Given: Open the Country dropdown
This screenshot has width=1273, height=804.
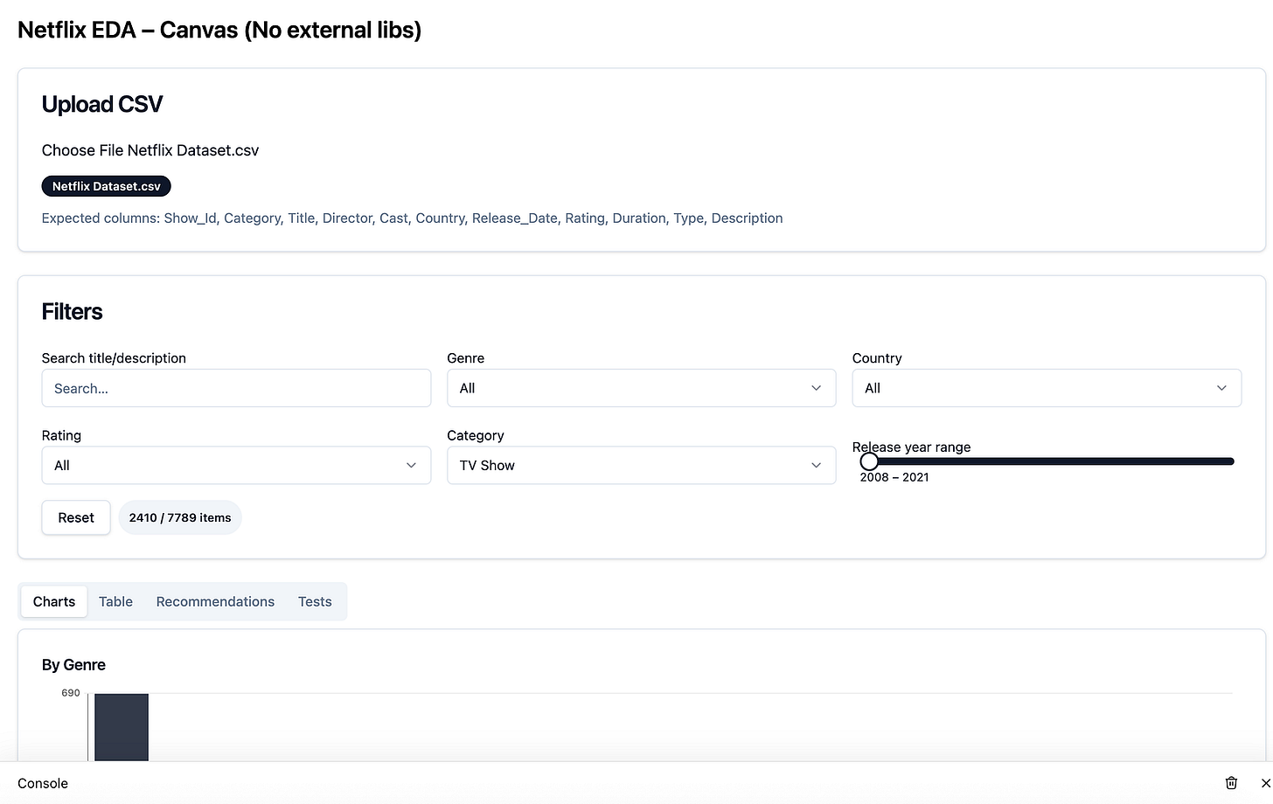Looking at the screenshot, I should [1047, 388].
